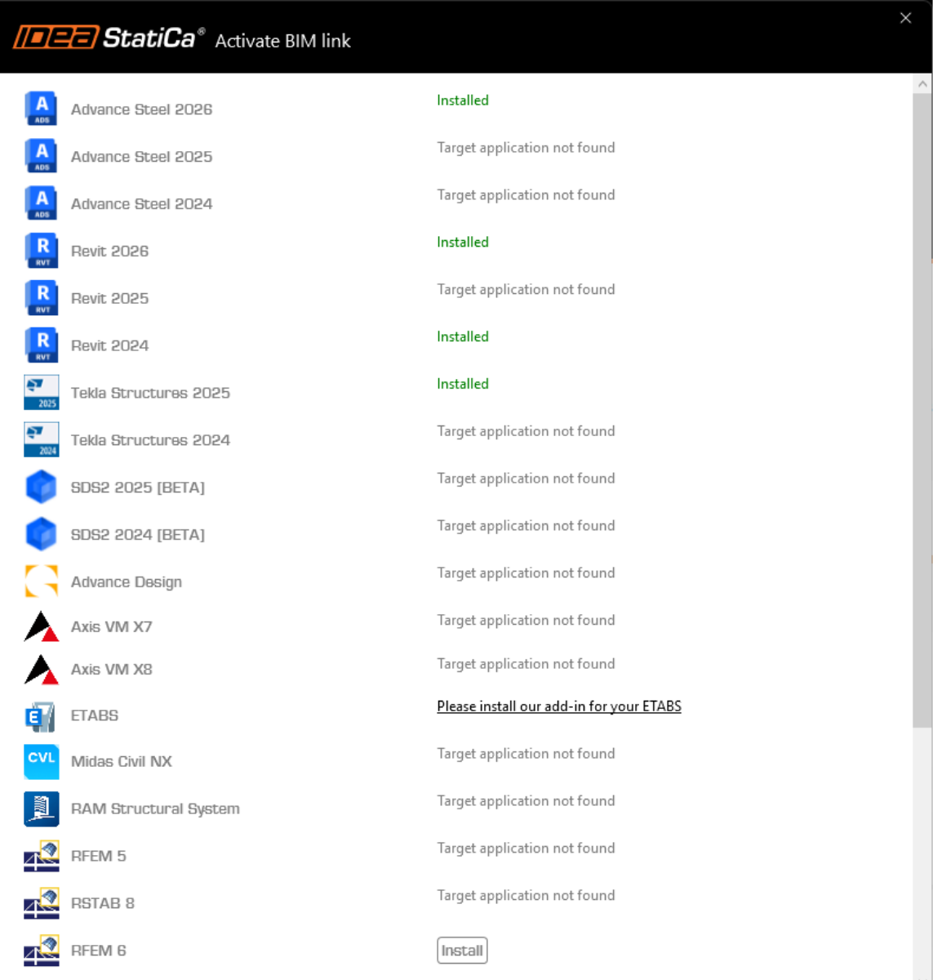Screen dimensions: 933x980
Task: Click the Axis VM X7 icon
Action: (41, 626)
